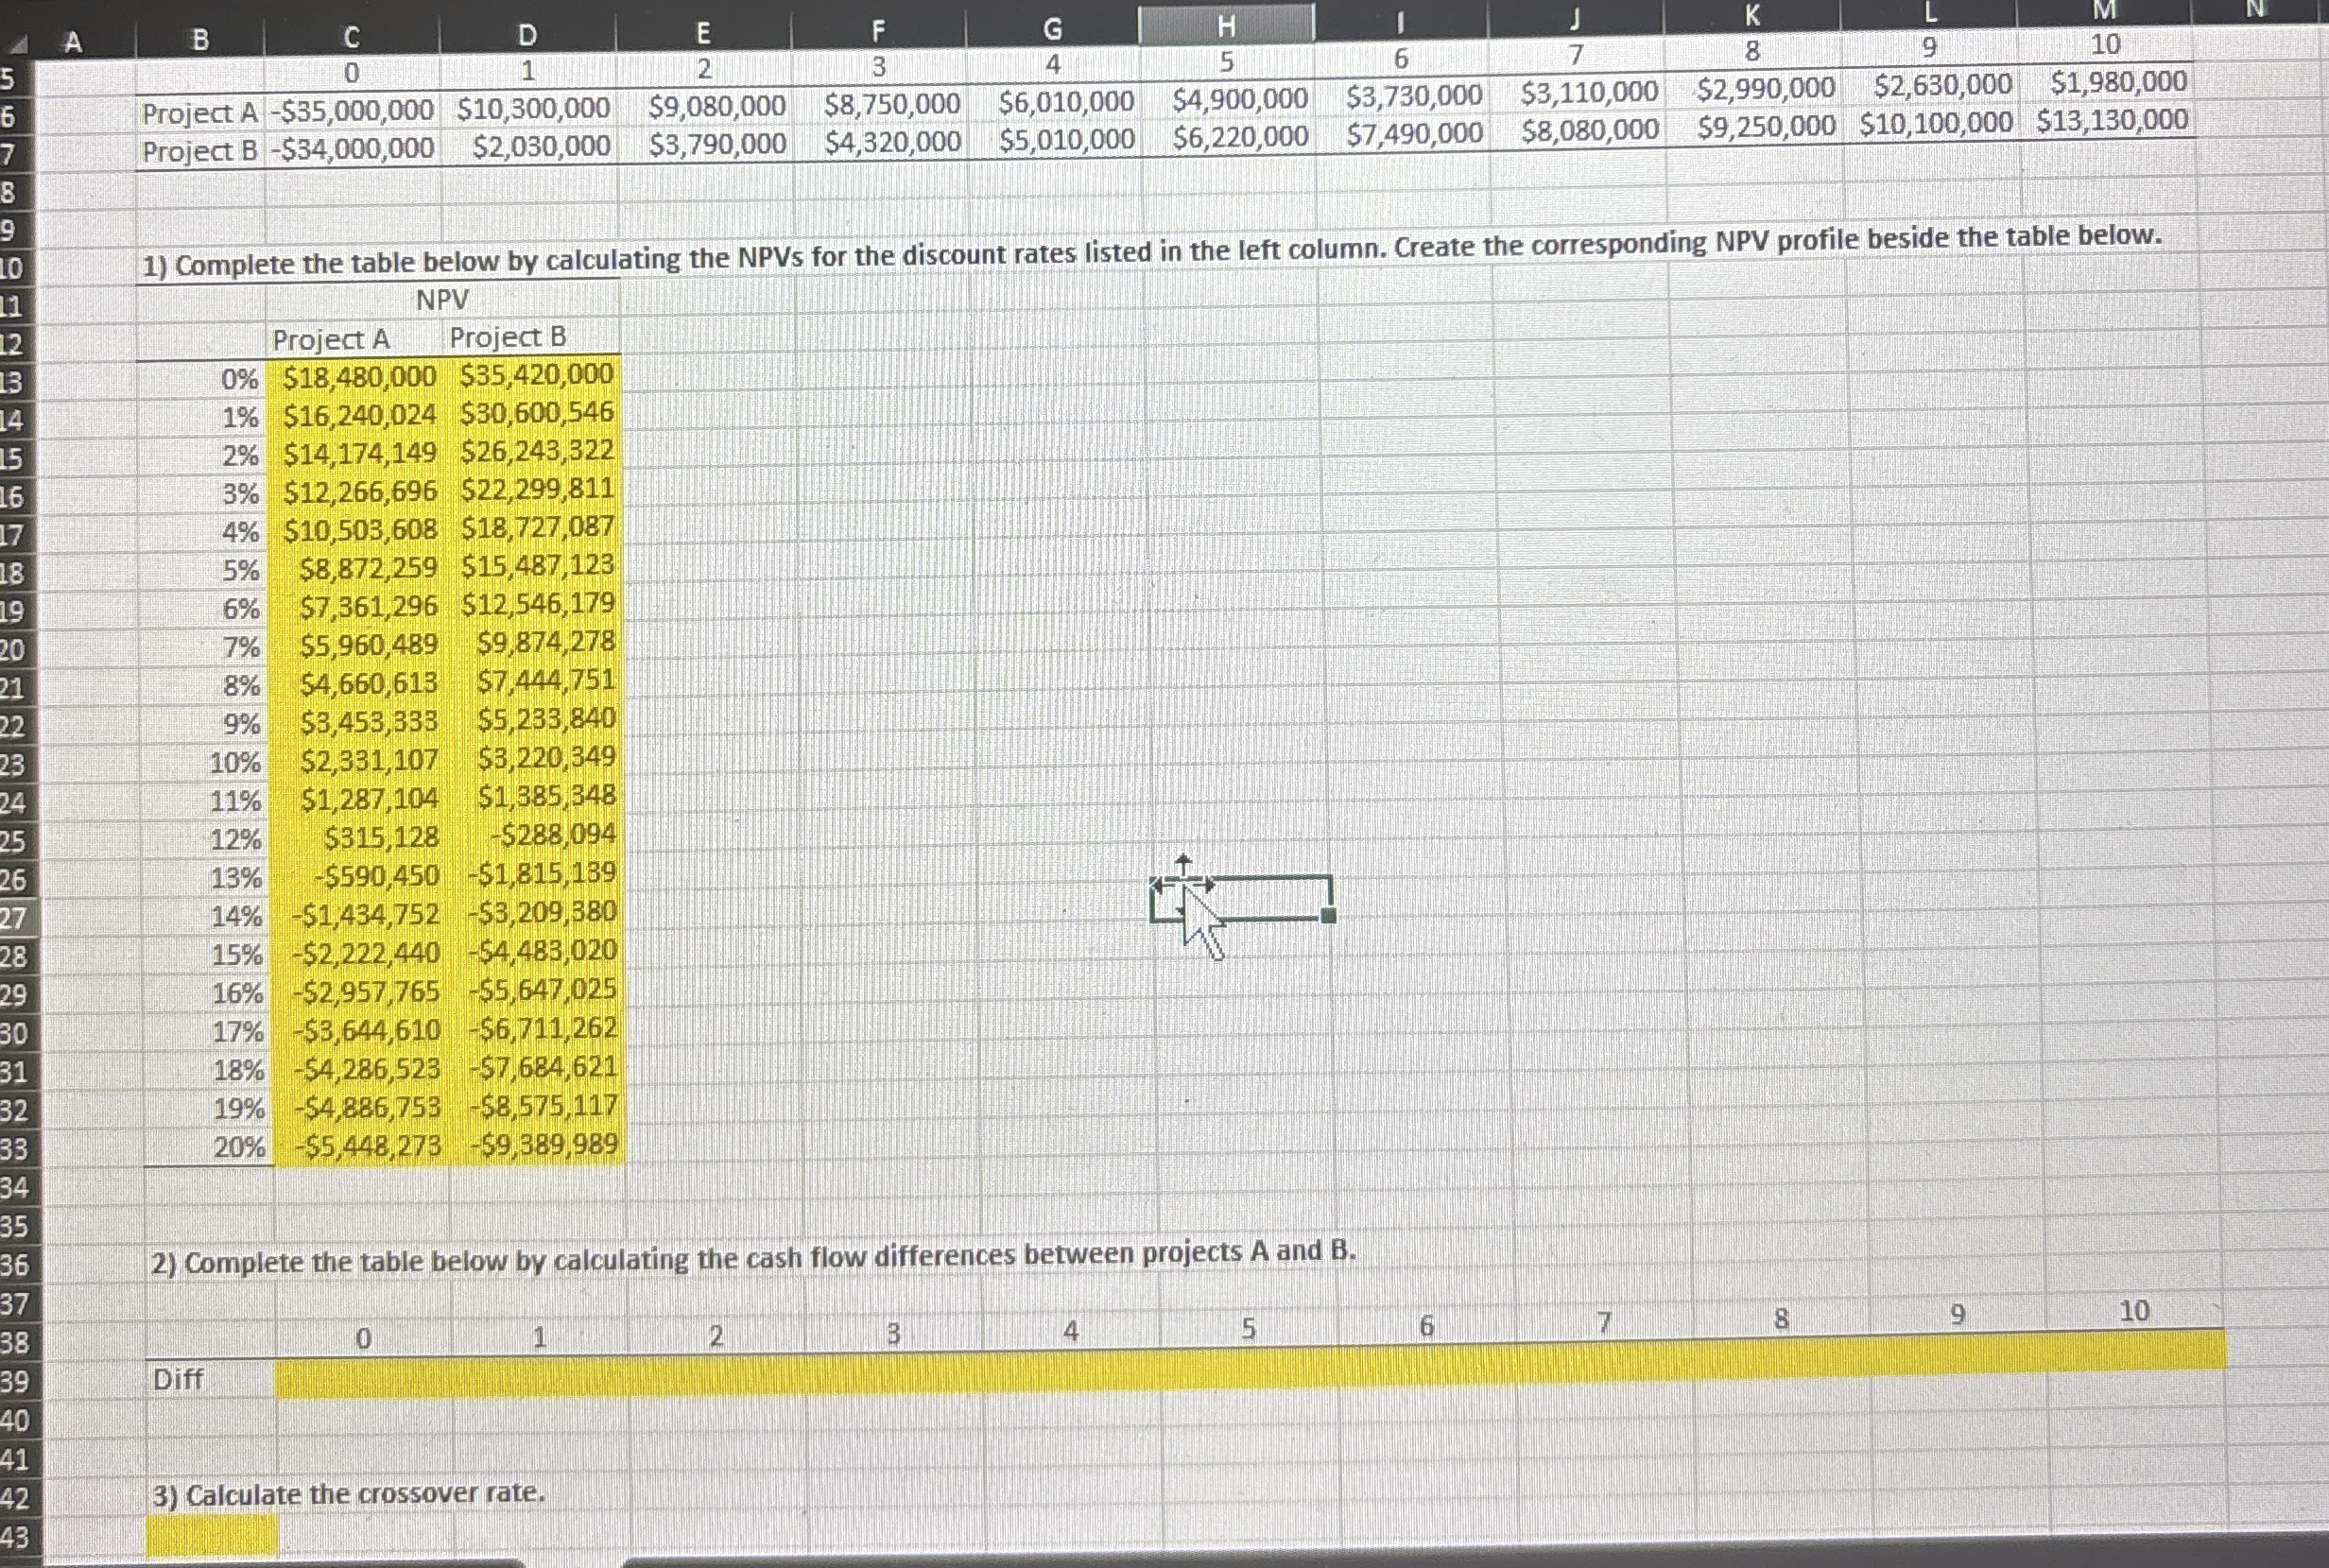
Task: Select Project A NPV at 0% cell
Action: click(x=360, y=378)
